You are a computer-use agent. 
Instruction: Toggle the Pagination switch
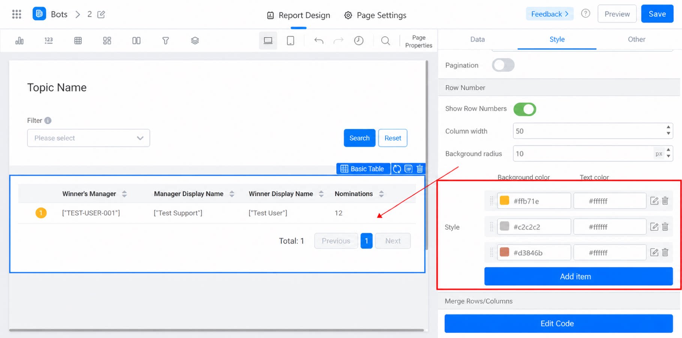click(x=503, y=65)
